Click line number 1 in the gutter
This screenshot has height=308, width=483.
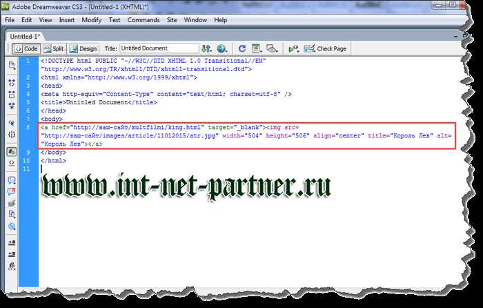tap(28, 61)
